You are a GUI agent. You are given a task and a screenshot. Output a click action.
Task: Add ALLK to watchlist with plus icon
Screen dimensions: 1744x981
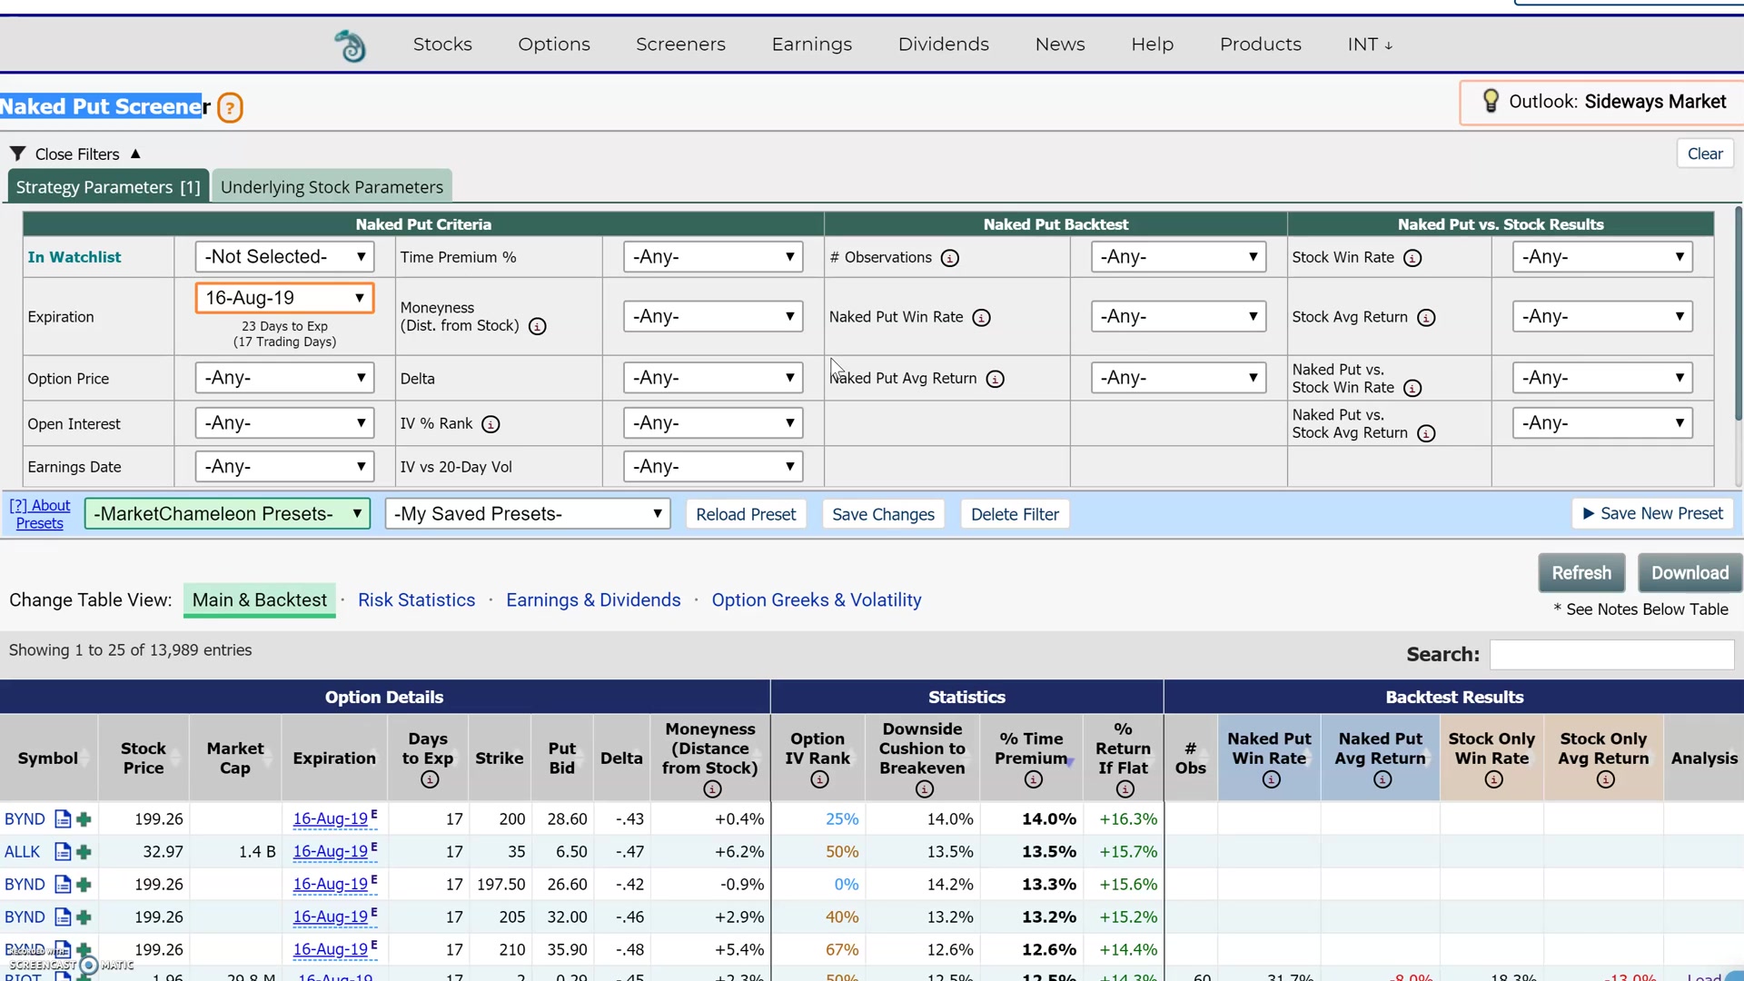(x=84, y=852)
